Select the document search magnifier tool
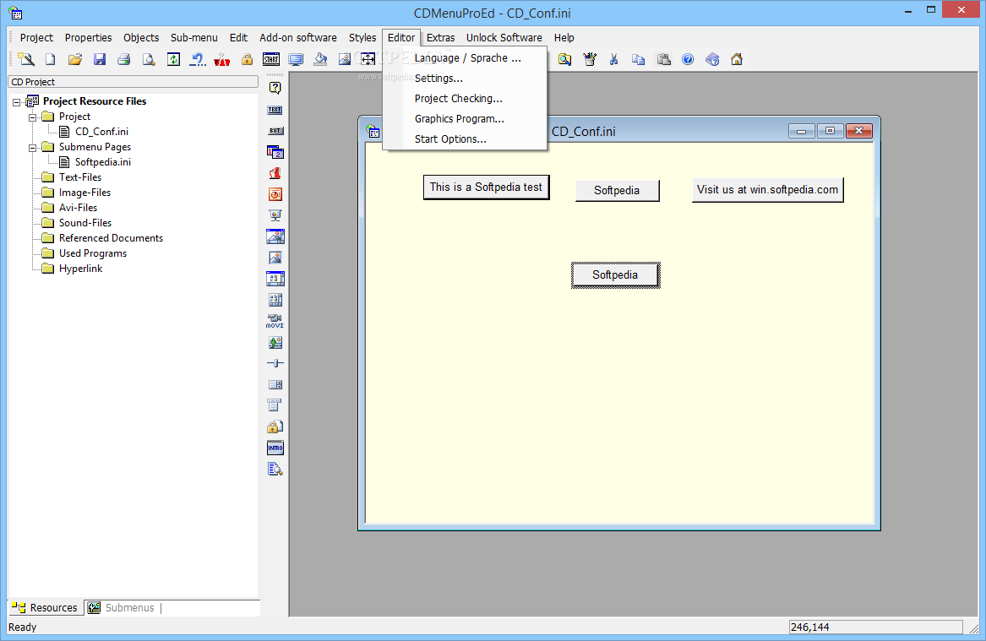The image size is (986, 641). [275, 469]
